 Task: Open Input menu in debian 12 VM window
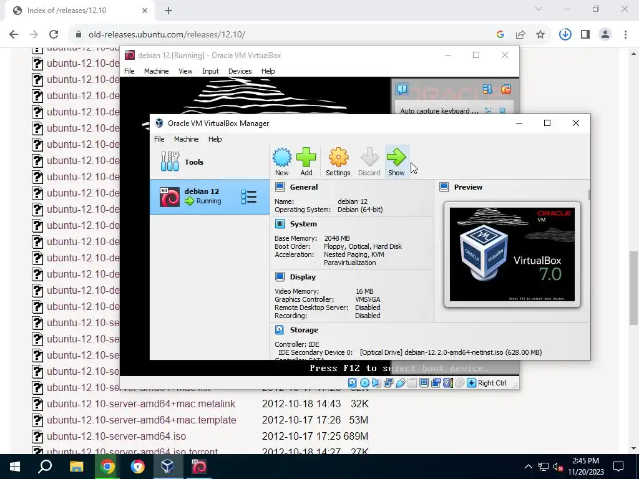click(210, 71)
